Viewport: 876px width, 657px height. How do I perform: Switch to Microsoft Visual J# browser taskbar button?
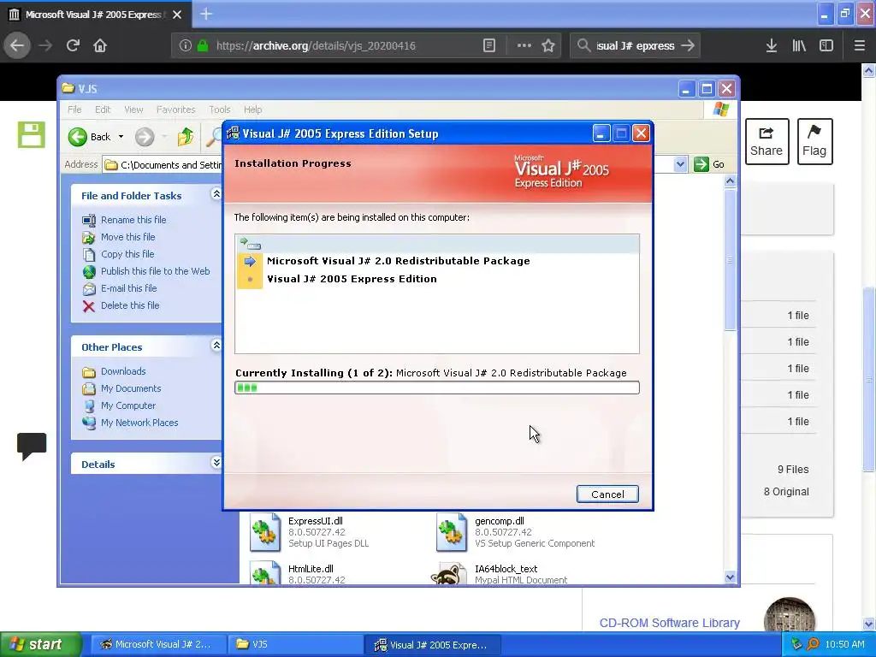tap(158, 644)
